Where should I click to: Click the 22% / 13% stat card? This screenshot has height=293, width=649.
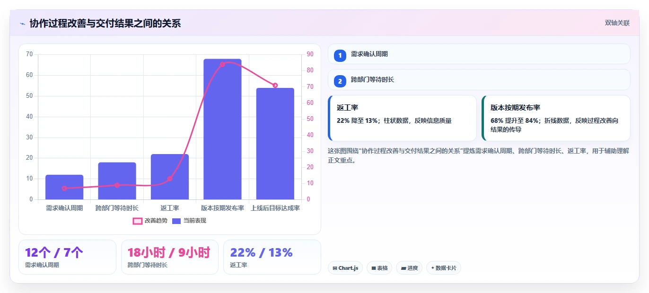tap(272, 257)
